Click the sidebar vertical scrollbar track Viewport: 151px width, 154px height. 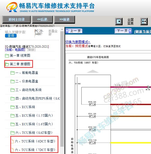coord(62,88)
